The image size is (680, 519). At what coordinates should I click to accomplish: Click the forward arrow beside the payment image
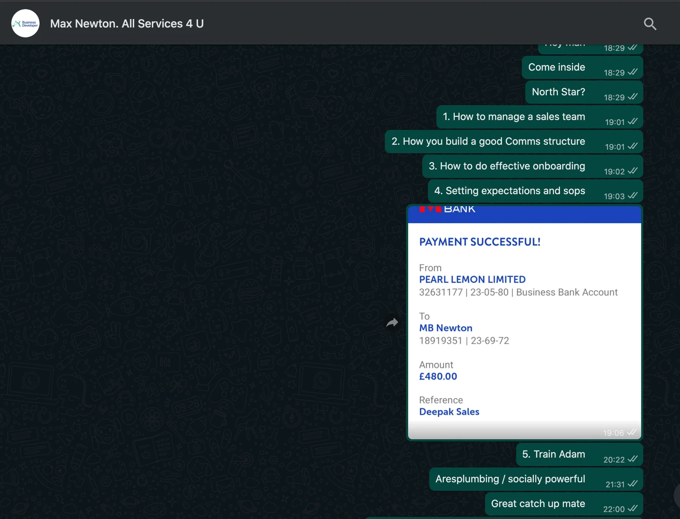click(392, 323)
